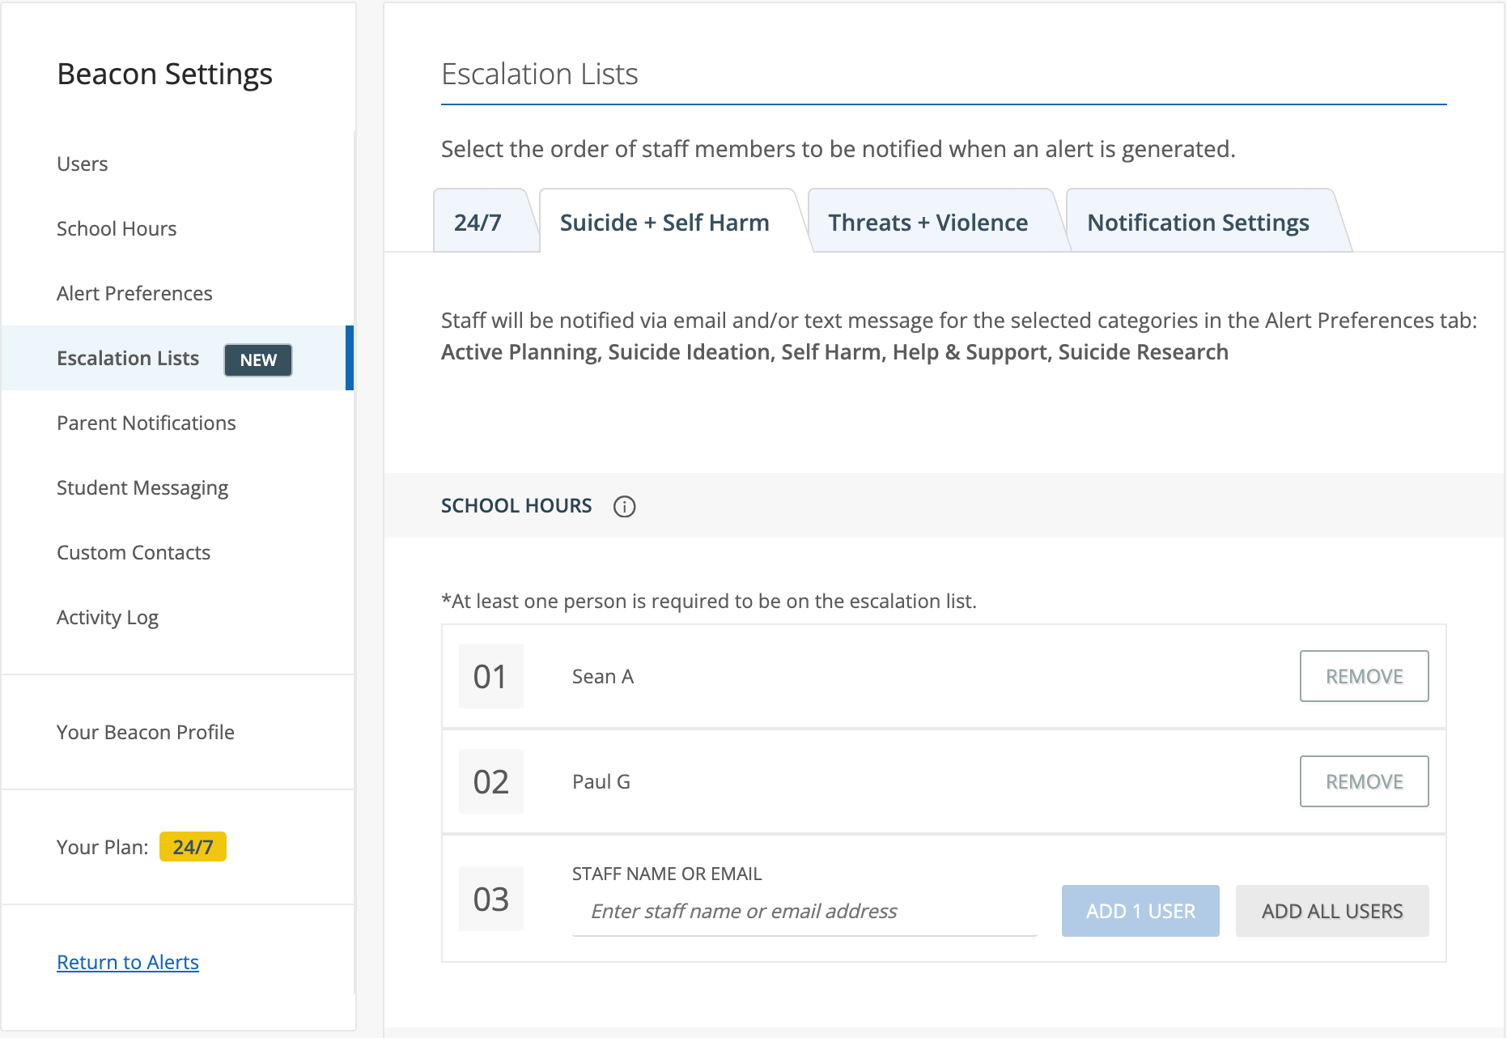The height and width of the screenshot is (1038, 1507).
Task: Click the 24/7 plan badge
Action: (x=193, y=847)
